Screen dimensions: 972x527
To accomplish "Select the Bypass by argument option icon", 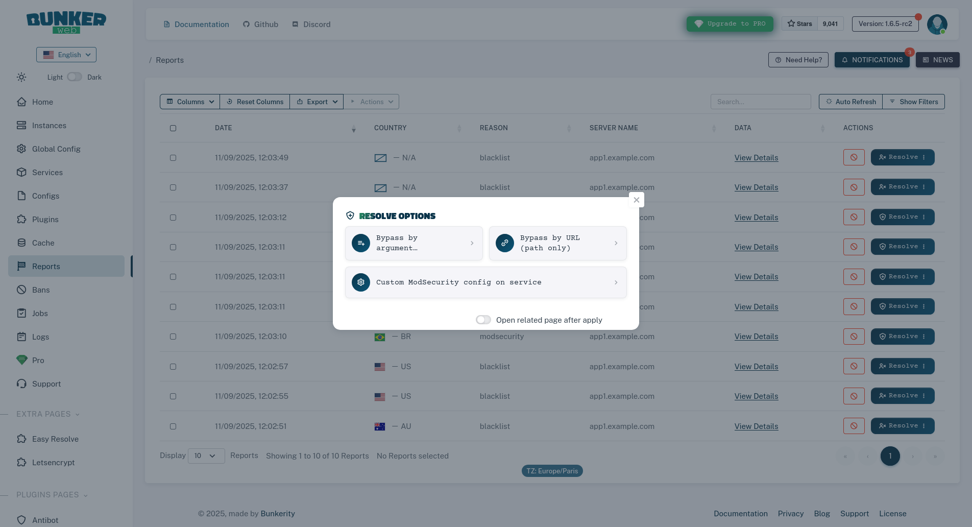I will coord(360,243).
